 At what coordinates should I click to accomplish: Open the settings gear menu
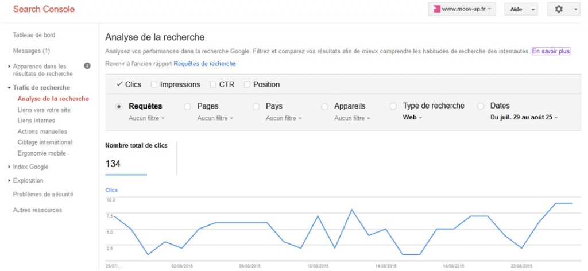tap(563, 9)
